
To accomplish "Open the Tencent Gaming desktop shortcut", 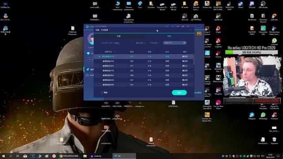I will tap(196, 6).
